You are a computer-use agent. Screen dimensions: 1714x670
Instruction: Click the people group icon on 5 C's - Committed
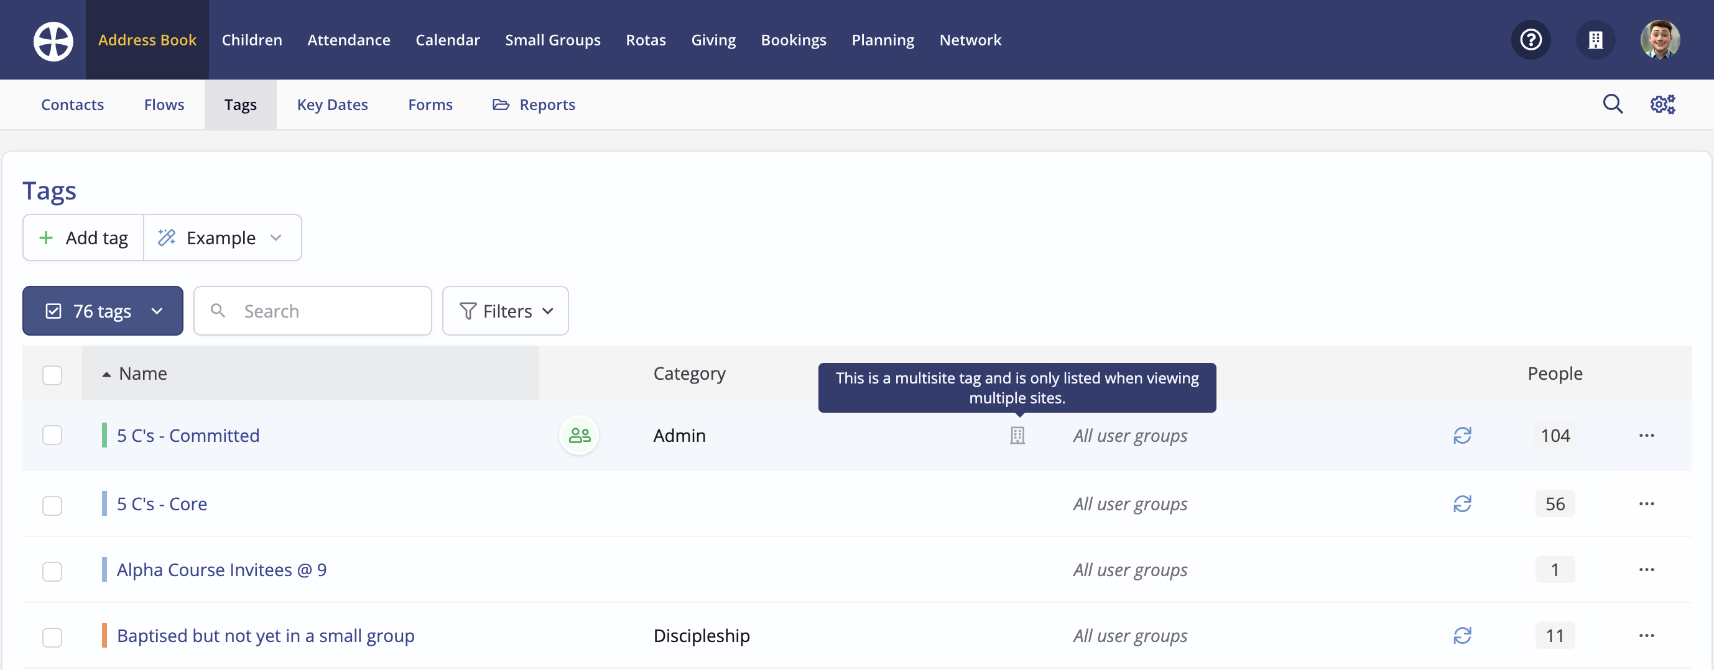pos(580,435)
